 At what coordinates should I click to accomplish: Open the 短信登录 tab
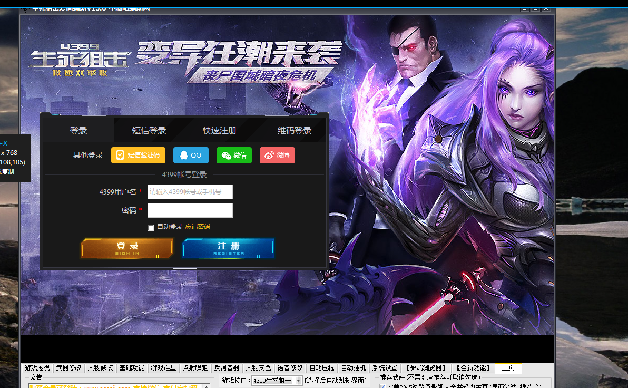coord(149,130)
